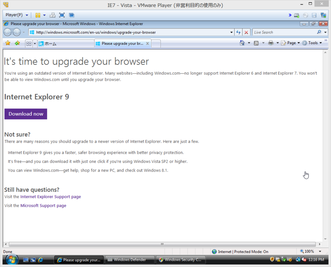Expand the Print options dropdown arrow
This screenshot has width=331, height=267.
[x=278, y=43]
